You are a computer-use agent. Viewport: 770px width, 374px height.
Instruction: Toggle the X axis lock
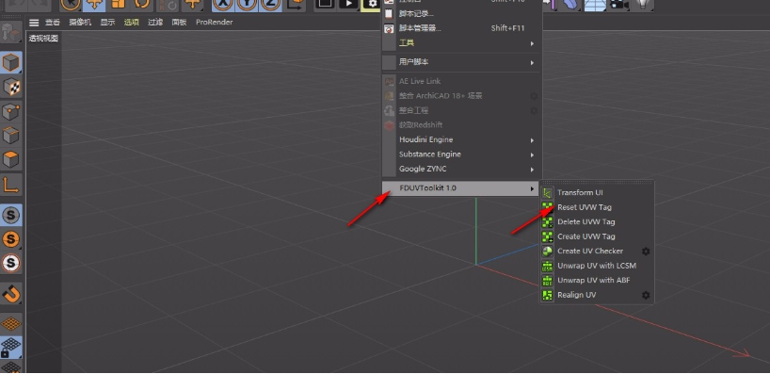click(224, 4)
